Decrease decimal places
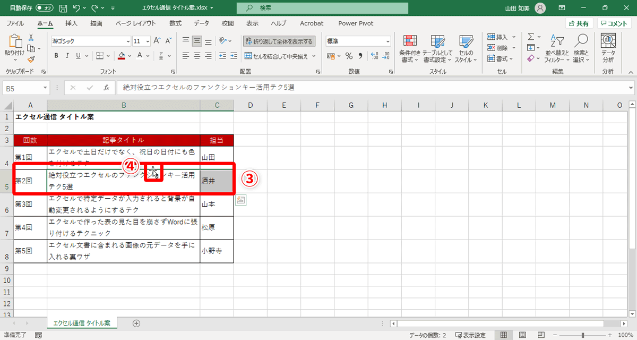 point(386,55)
